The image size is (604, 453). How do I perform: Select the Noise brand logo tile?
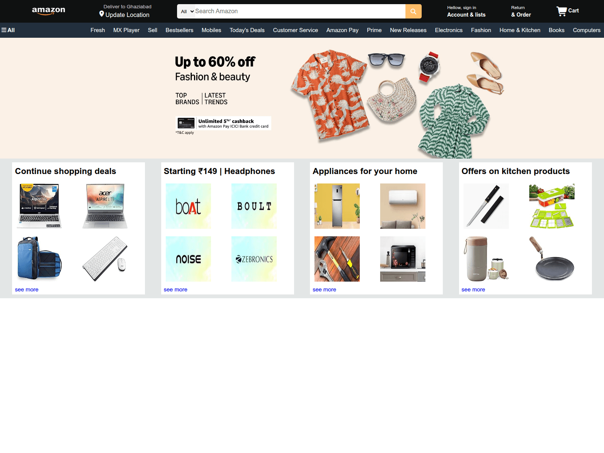(188, 259)
